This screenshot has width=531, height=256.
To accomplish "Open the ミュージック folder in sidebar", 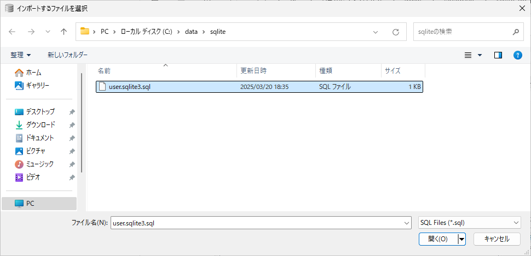I will pyautogui.click(x=39, y=164).
